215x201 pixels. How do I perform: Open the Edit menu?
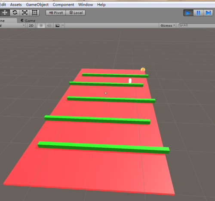point(3,5)
